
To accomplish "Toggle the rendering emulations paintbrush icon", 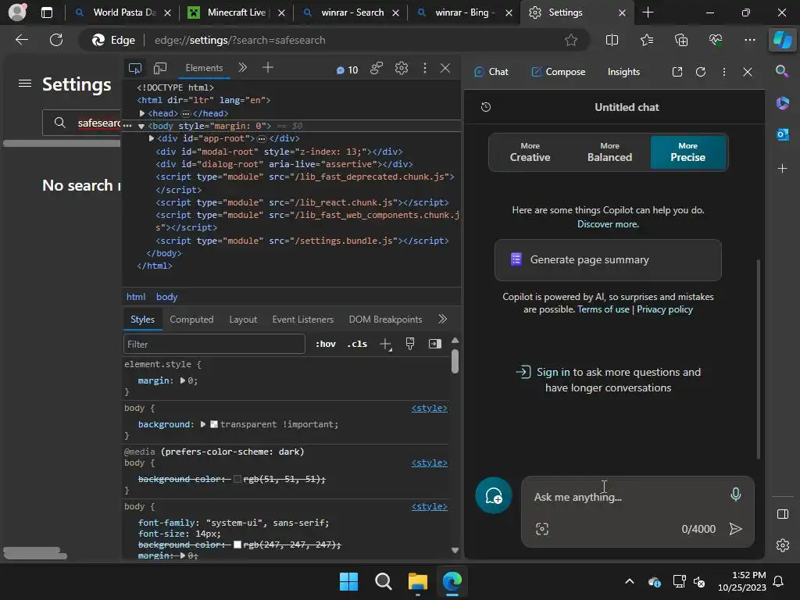I will (409, 344).
